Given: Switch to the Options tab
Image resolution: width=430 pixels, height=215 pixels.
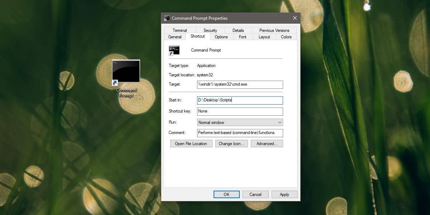Looking at the screenshot, I should tap(221, 37).
